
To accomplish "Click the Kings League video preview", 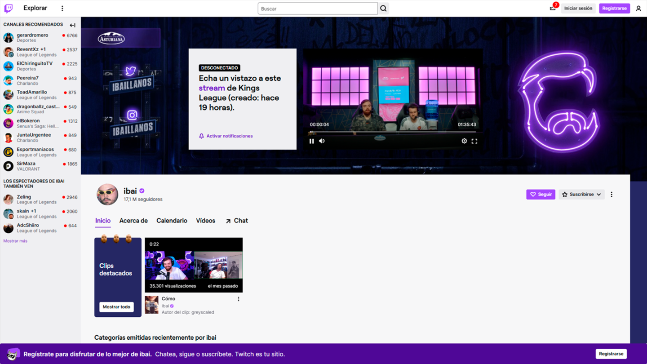I will tap(393, 99).
